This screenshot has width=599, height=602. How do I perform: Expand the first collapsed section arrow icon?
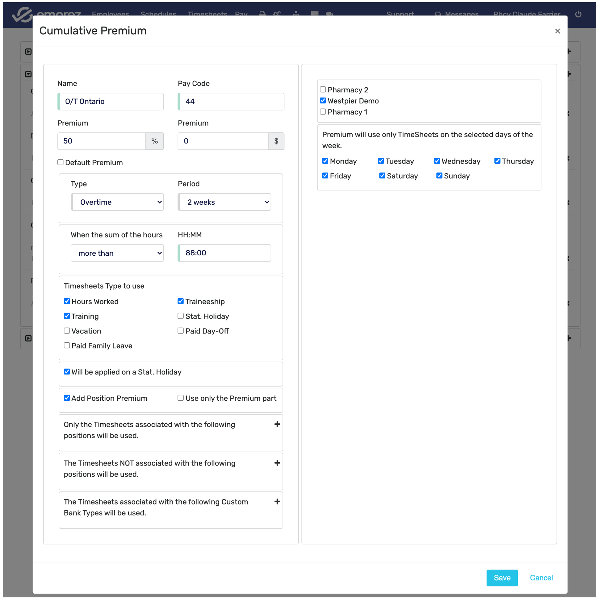coord(28,52)
